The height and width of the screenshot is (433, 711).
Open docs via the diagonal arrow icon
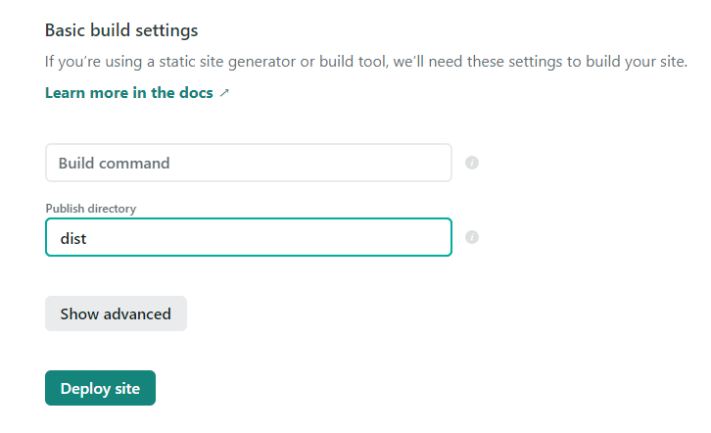[x=224, y=93]
